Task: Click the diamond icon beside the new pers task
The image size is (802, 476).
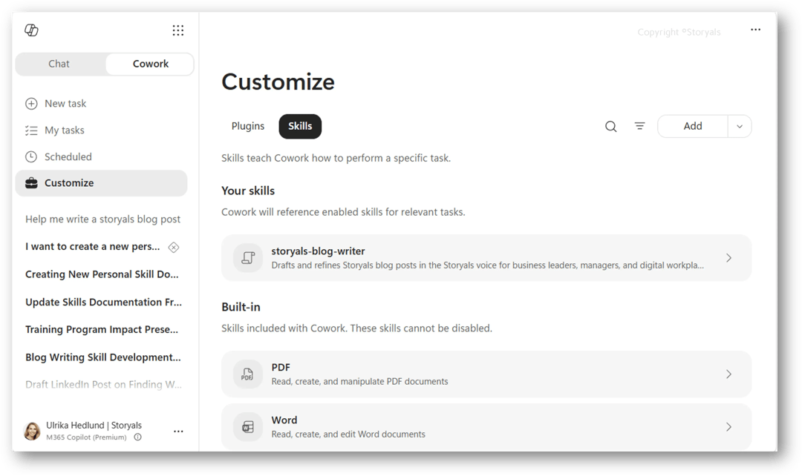Action: pos(174,247)
